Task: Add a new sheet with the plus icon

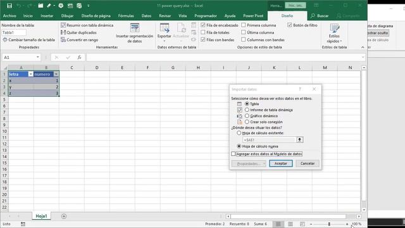Action: tap(64, 216)
